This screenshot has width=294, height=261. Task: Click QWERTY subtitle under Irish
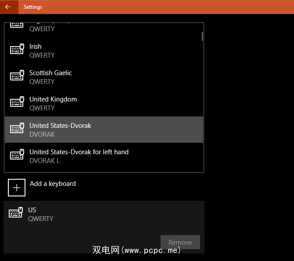[x=42, y=55]
